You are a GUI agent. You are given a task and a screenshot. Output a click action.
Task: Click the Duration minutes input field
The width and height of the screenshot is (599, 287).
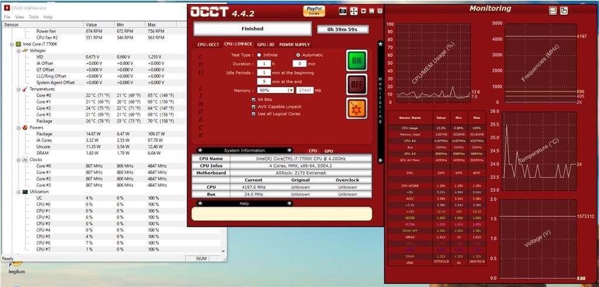tap(299, 63)
